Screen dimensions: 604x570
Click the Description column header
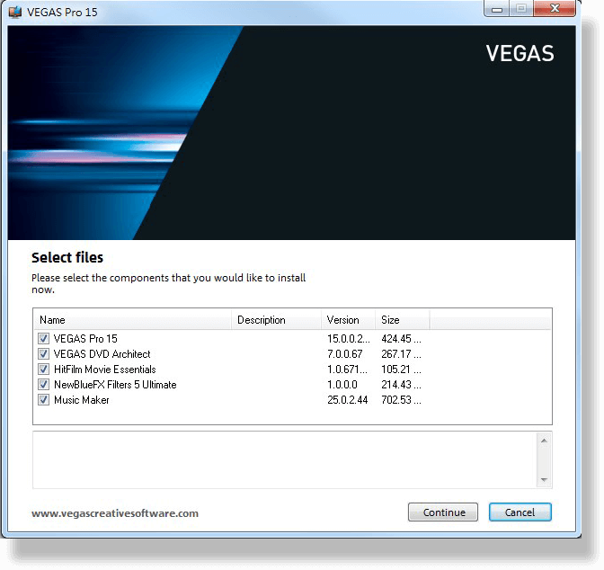click(x=276, y=320)
